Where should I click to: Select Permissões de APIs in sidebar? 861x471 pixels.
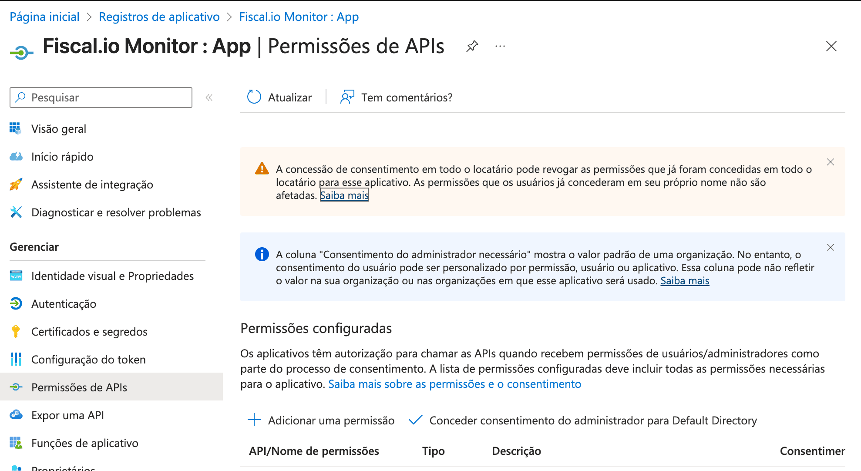111,387
